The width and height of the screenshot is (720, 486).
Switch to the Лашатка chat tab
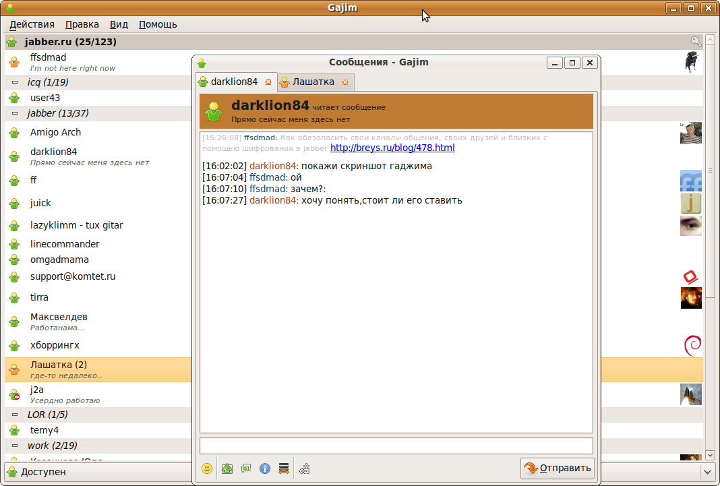(x=313, y=82)
